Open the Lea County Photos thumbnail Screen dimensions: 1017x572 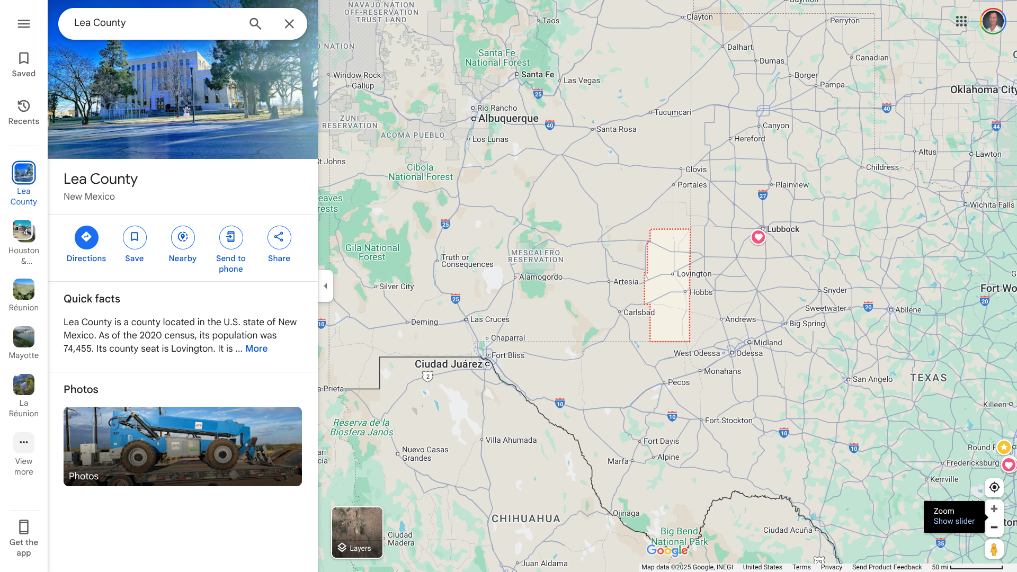click(x=183, y=446)
